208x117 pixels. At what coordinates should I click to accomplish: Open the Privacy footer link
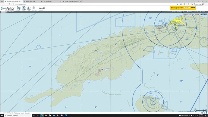[x=22, y=113]
